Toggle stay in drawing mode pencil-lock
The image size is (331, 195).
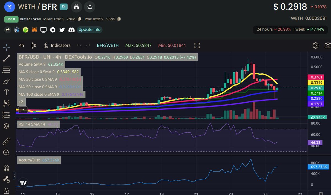tap(7, 179)
